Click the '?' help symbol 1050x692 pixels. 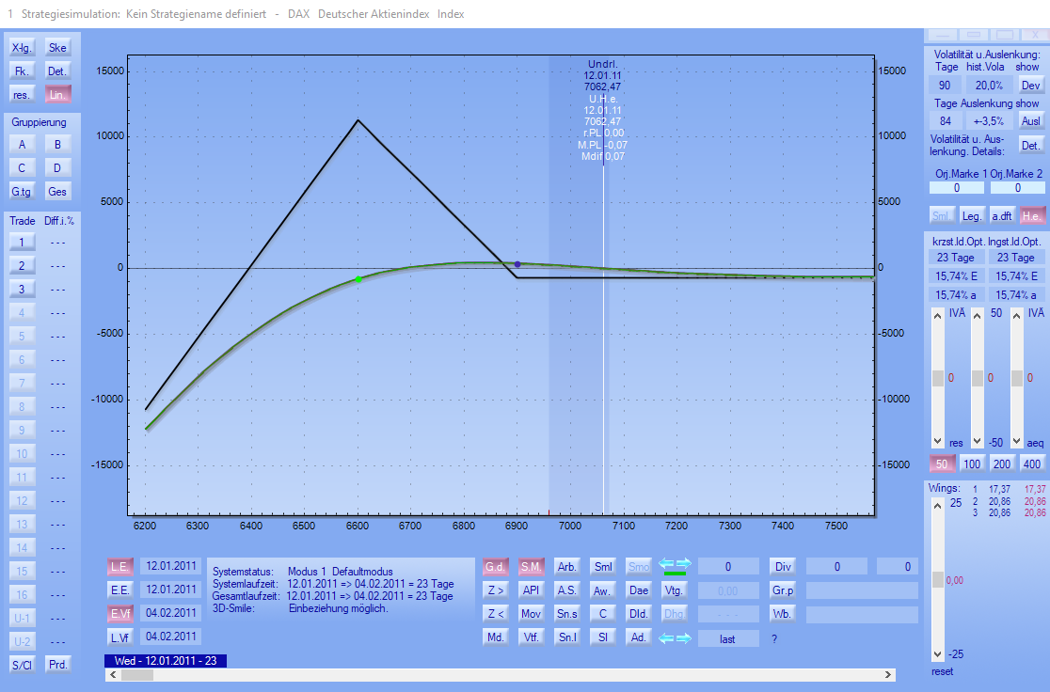tap(774, 639)
